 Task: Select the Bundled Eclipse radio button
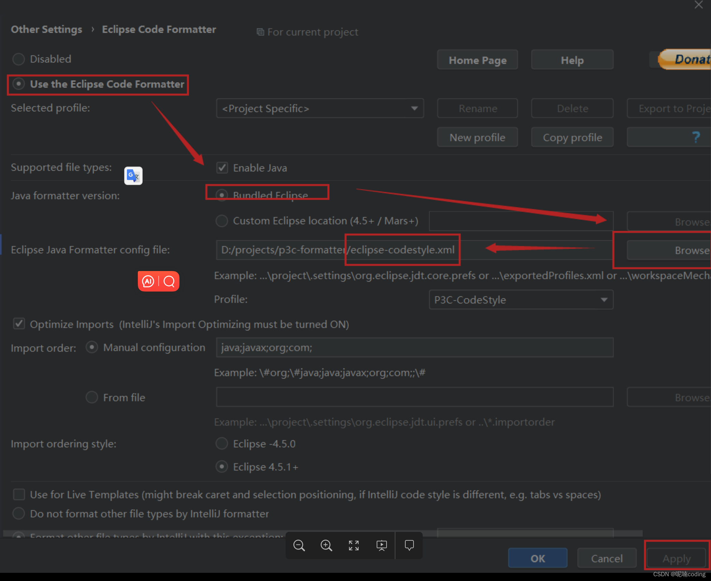click(x=222, y=195)
